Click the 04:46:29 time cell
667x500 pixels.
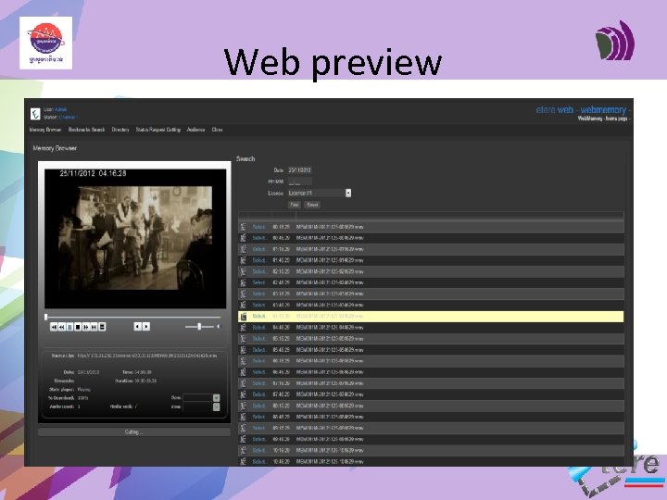[282, 328]
